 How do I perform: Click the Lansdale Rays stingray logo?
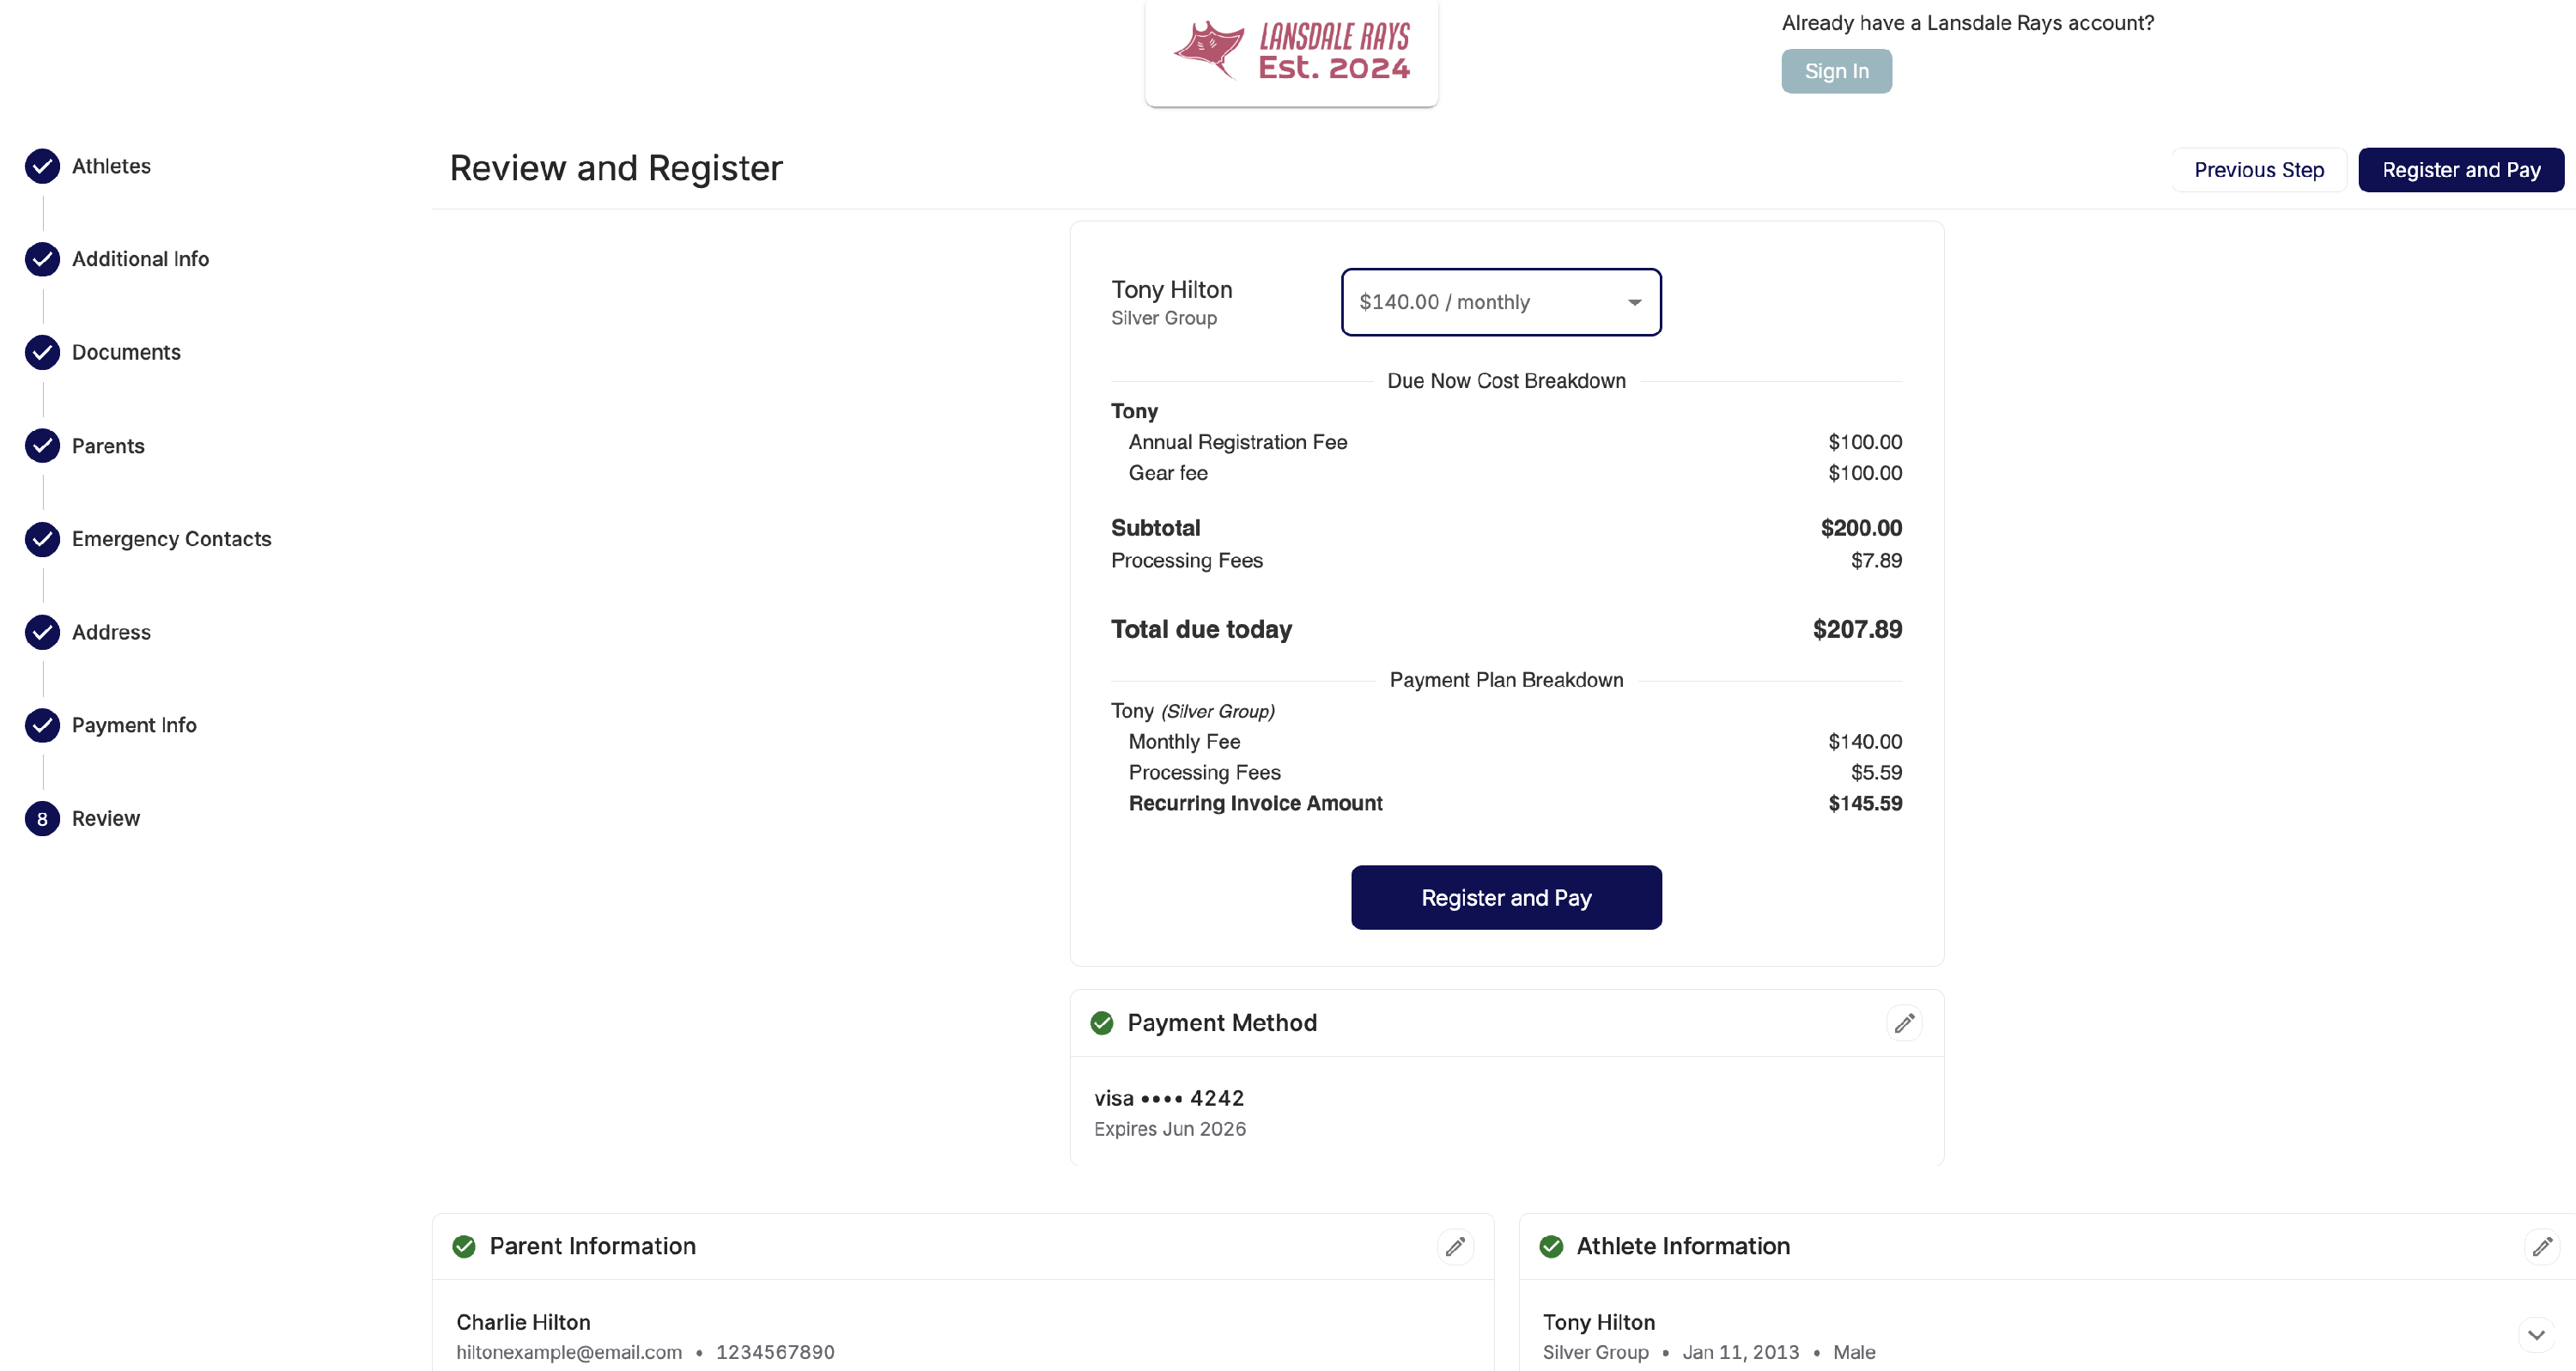click(1209, 50)
